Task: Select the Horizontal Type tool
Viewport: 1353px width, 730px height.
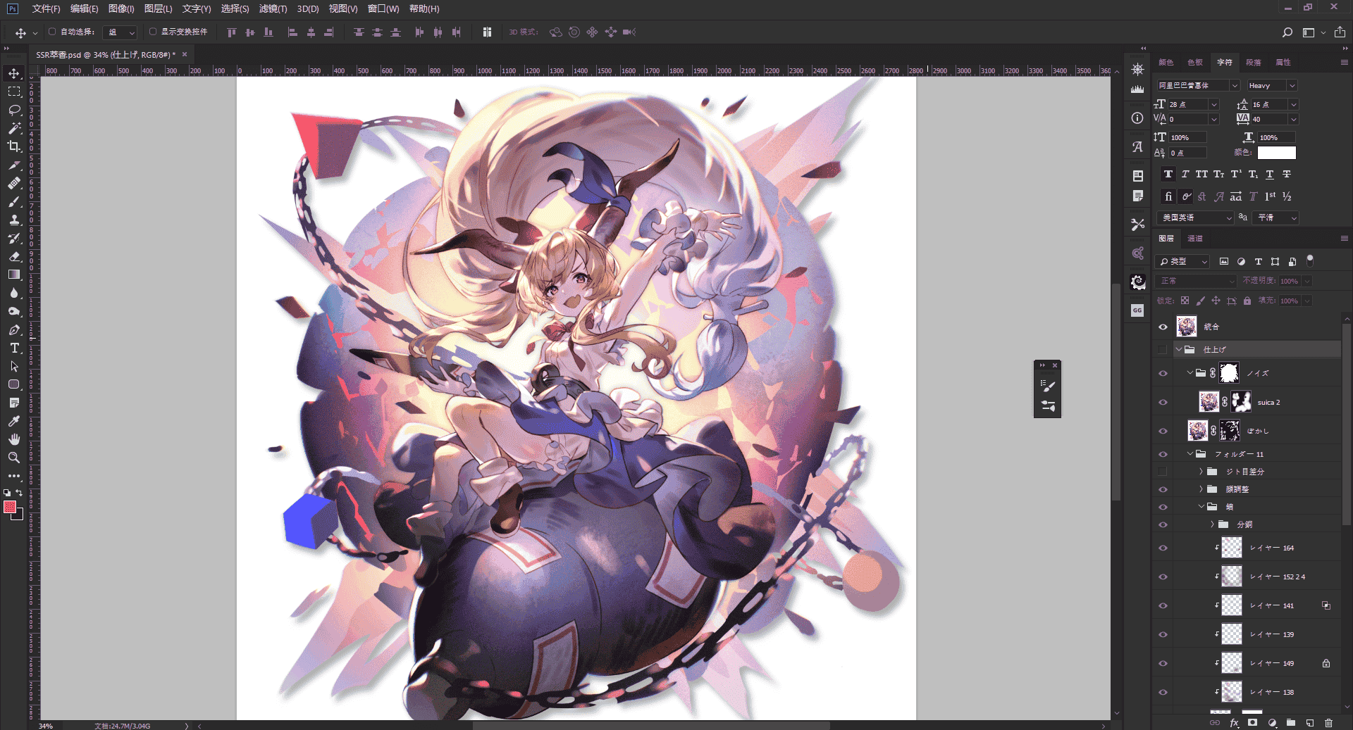Action: click(14, 348)
